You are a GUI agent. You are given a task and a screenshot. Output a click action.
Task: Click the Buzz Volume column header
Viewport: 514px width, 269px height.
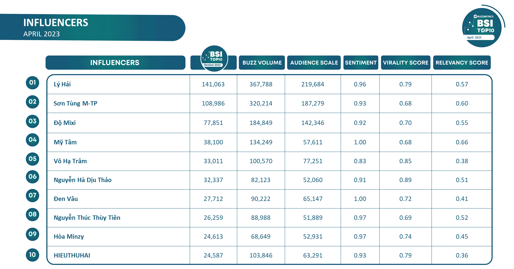tap(262, 63)
